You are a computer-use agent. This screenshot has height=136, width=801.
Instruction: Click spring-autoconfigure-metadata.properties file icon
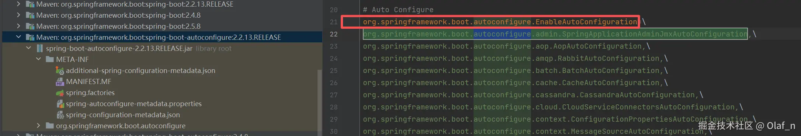click(60, 104)
